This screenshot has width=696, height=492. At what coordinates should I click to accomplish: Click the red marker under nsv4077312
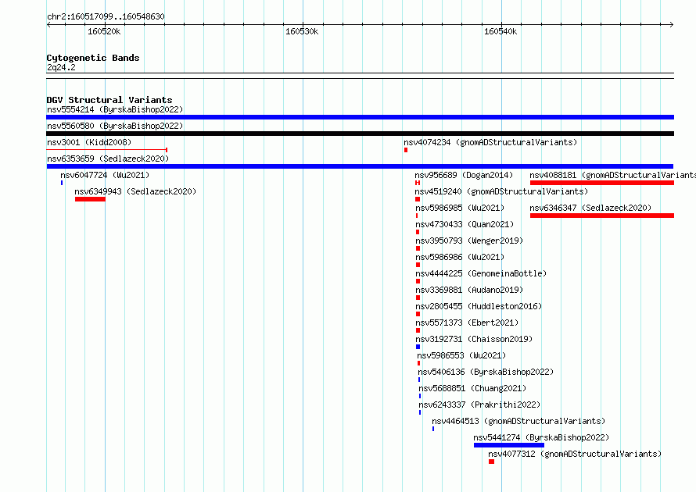[x=491, y=462]
